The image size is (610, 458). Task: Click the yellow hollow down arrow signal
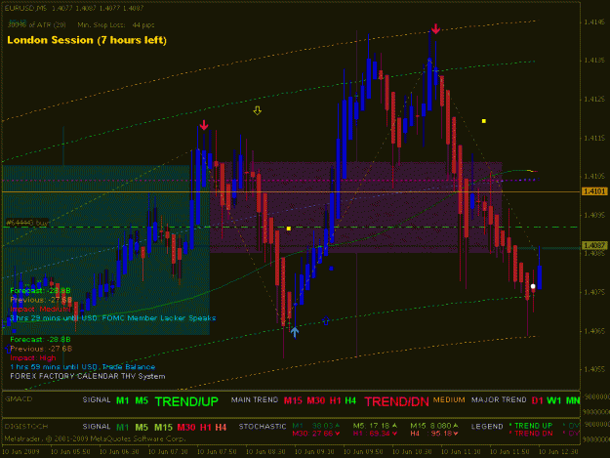tap(257, 111)
